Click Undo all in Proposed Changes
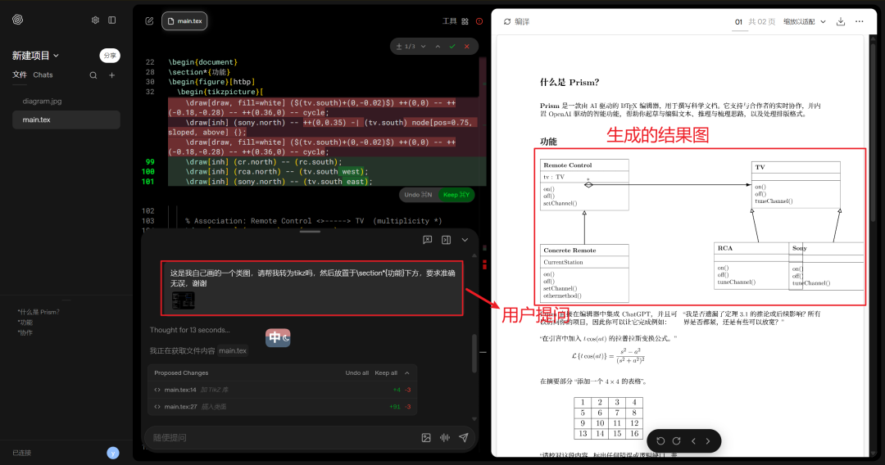 click(356, 373)
